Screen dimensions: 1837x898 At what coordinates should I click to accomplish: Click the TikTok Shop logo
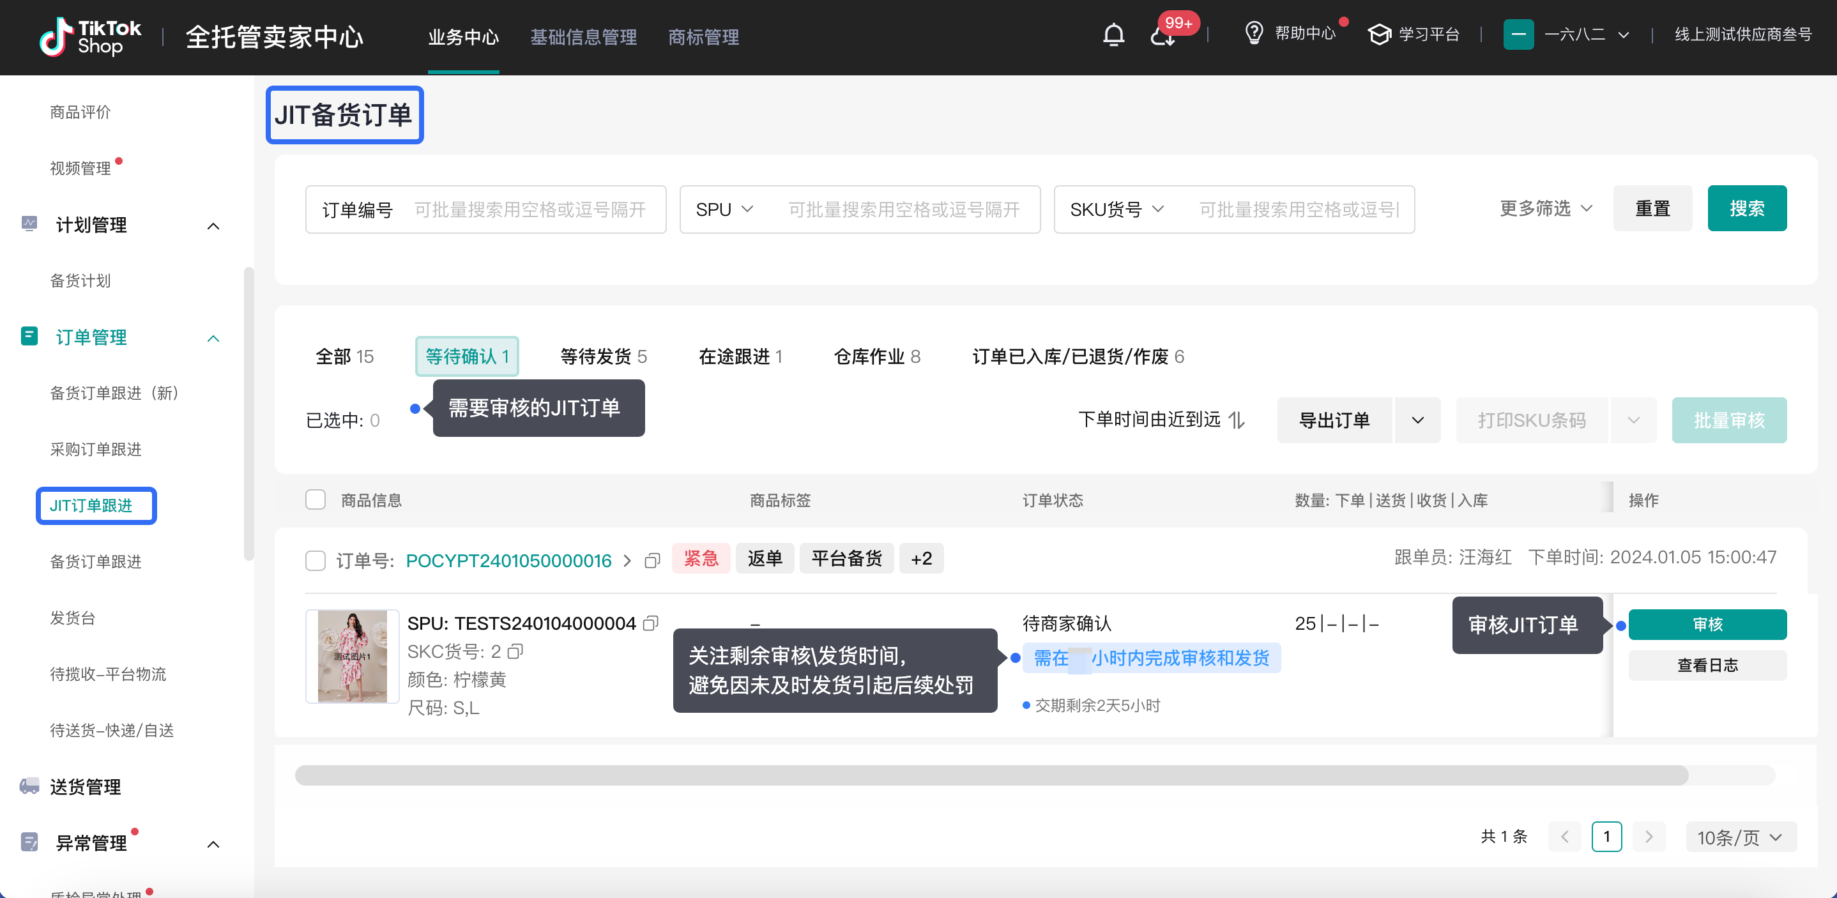[x=91, y=36]
